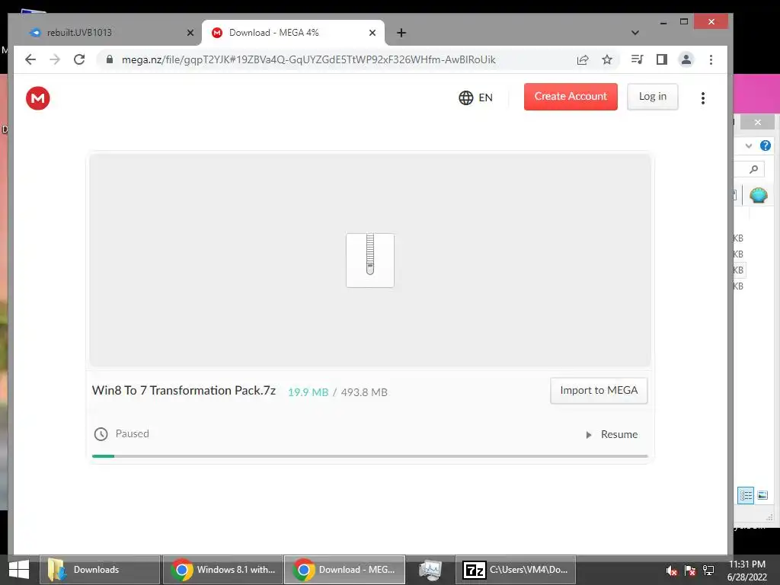This screenshot has width=780, height=585.
Task: Go back to previous page
Action: click(30, 59)
